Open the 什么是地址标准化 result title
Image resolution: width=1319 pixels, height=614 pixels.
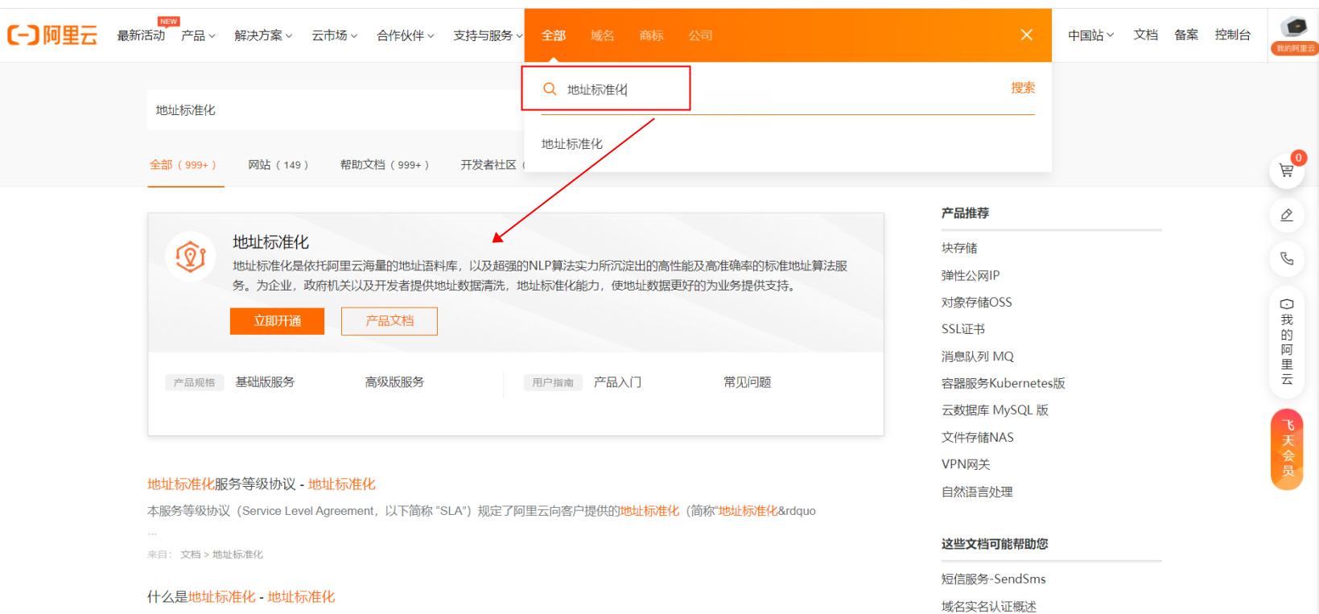tap(241, 597)
